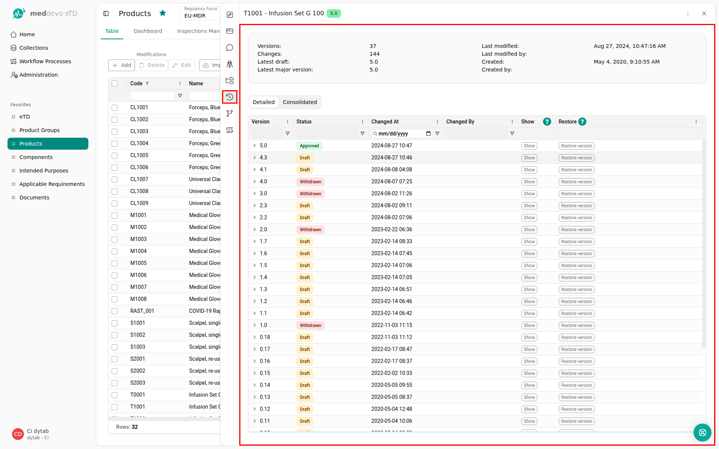Restore version 1.7 with its button
Viewport: 719px width, 449px height.
tap(576, 242)
